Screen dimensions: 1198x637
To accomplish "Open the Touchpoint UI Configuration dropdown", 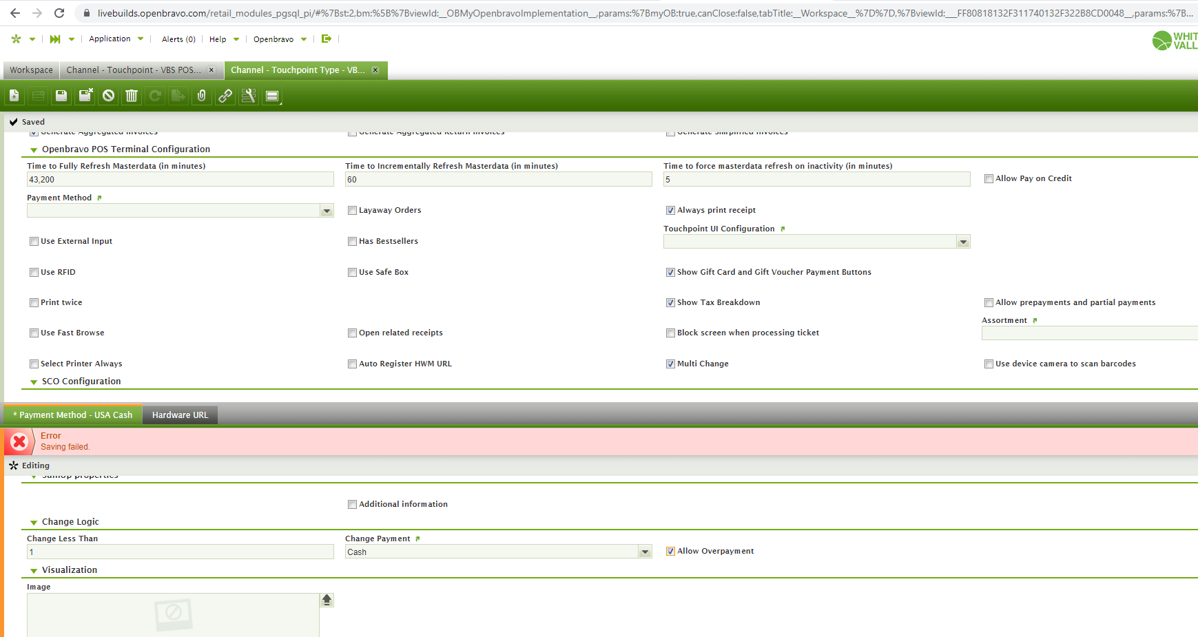I will [x=964, y=242].
